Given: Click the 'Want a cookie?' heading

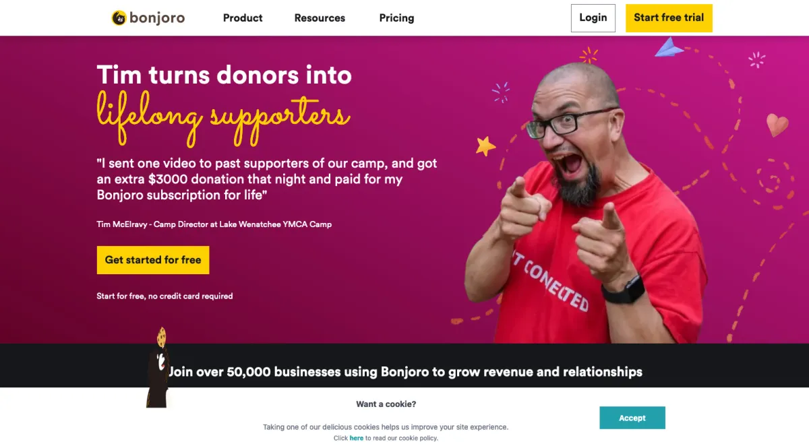Looking at the screenshot, I should click(x=386, y=404).
